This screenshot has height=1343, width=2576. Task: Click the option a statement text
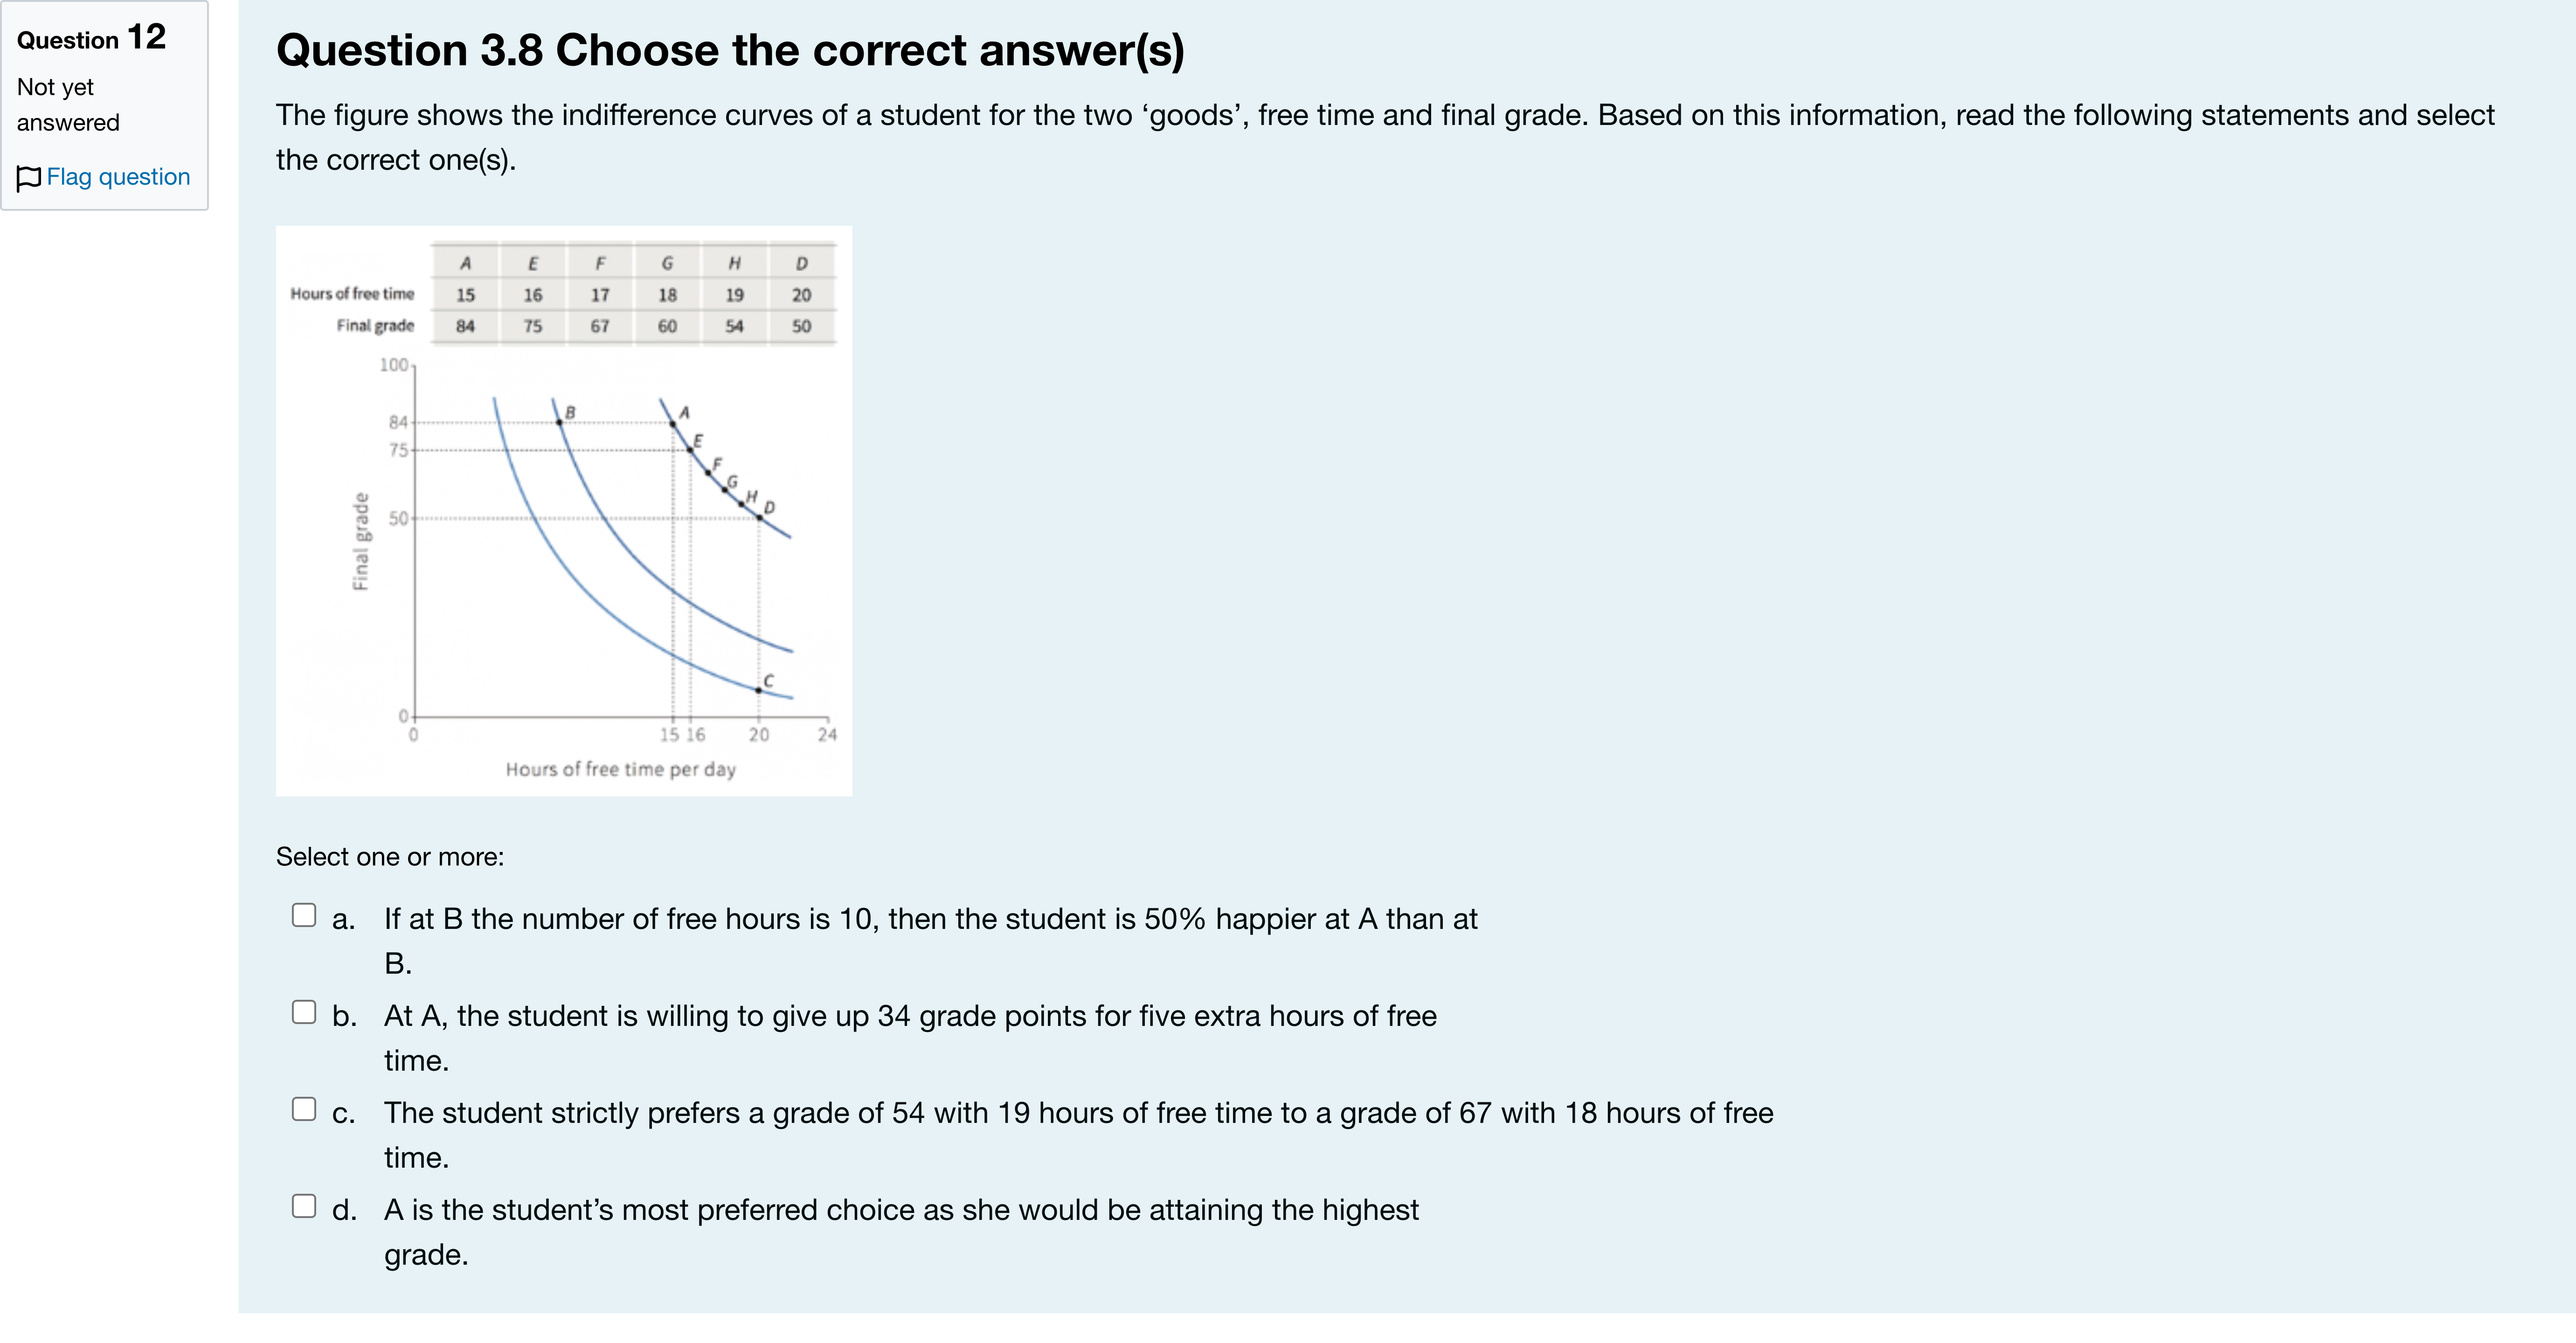[x=930, y=941]
